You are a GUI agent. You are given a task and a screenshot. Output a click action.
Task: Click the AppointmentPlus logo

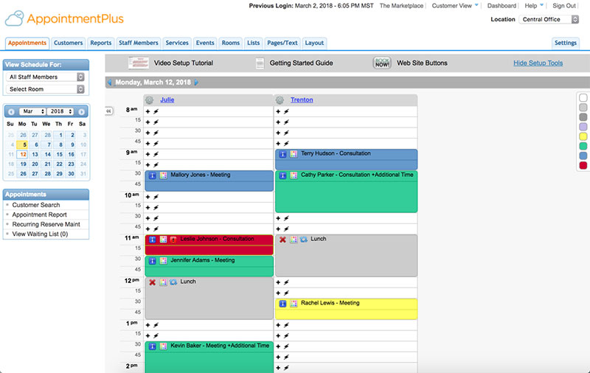[x=64, y=19]
